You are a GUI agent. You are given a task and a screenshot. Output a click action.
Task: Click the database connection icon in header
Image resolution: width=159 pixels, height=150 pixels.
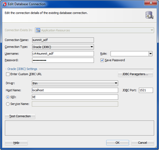point(149,15)
